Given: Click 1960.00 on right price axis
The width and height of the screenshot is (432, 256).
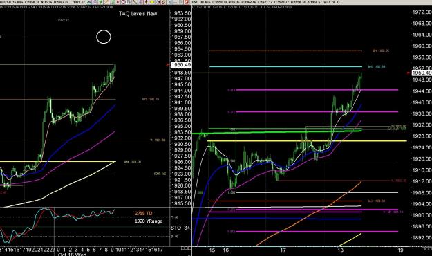Looking at the screenshot, I should click(422, 46).
